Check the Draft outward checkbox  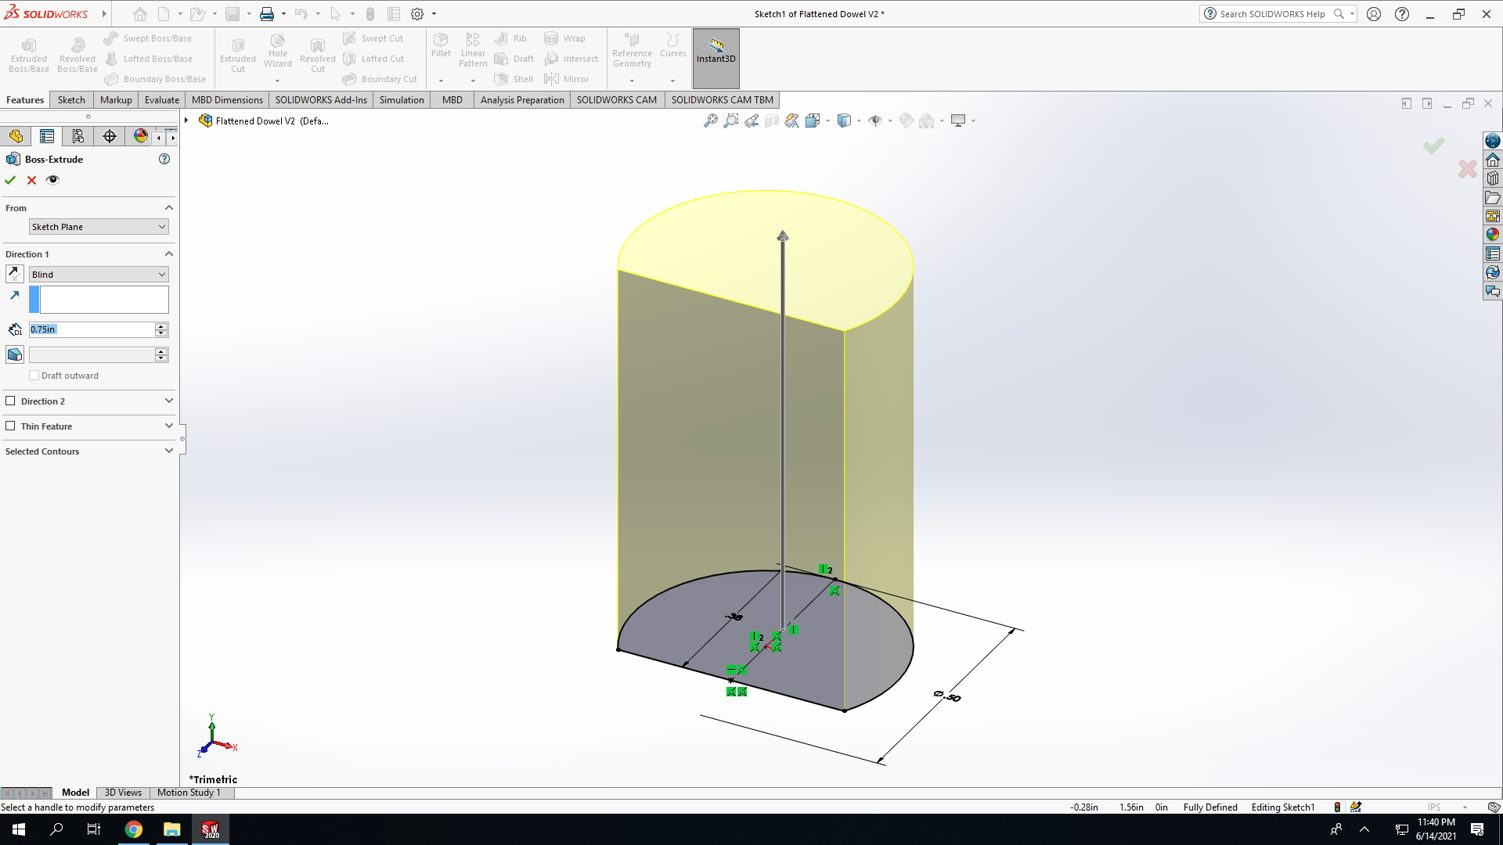tap(34, 376)
